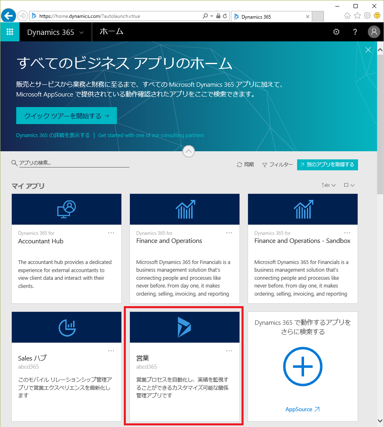The image size is (384, 427).
Task: Click the browser smiley feedback icon
Action: click(x=377, y=15)
